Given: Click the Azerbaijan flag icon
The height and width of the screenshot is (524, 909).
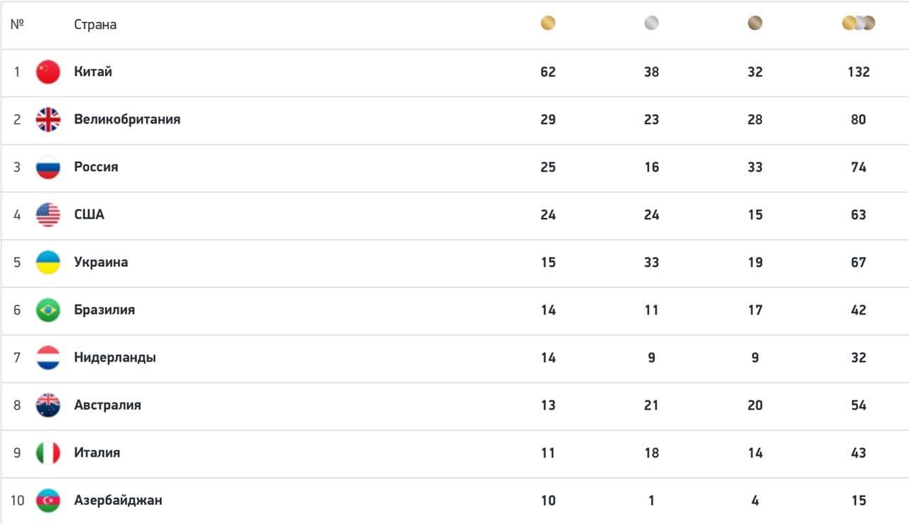Looking at the screenshot, I should click(x=48, y=500).
